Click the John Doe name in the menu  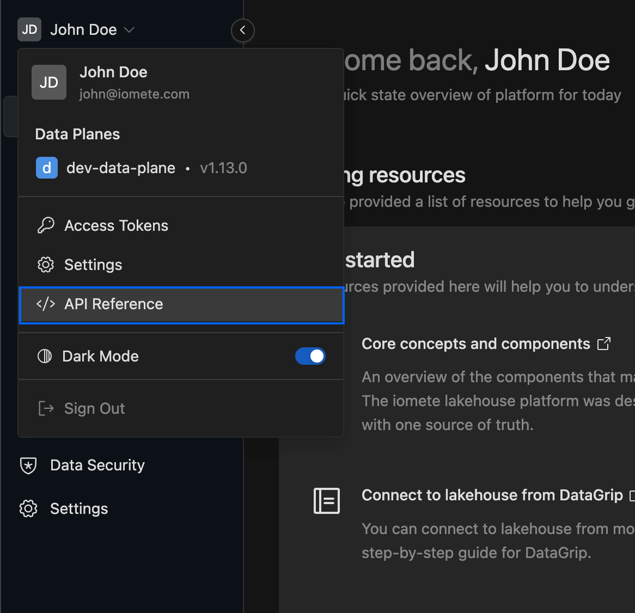click(113, 72)
